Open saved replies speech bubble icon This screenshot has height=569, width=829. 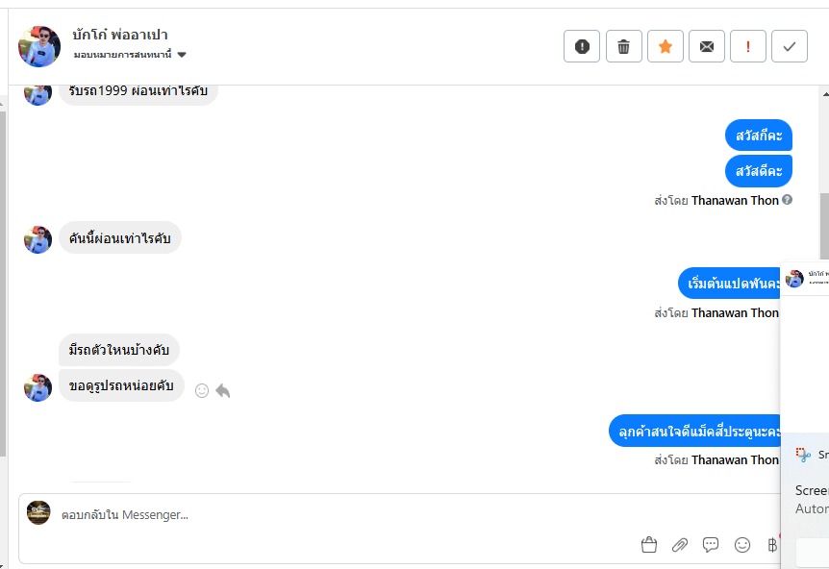[711, 545]
